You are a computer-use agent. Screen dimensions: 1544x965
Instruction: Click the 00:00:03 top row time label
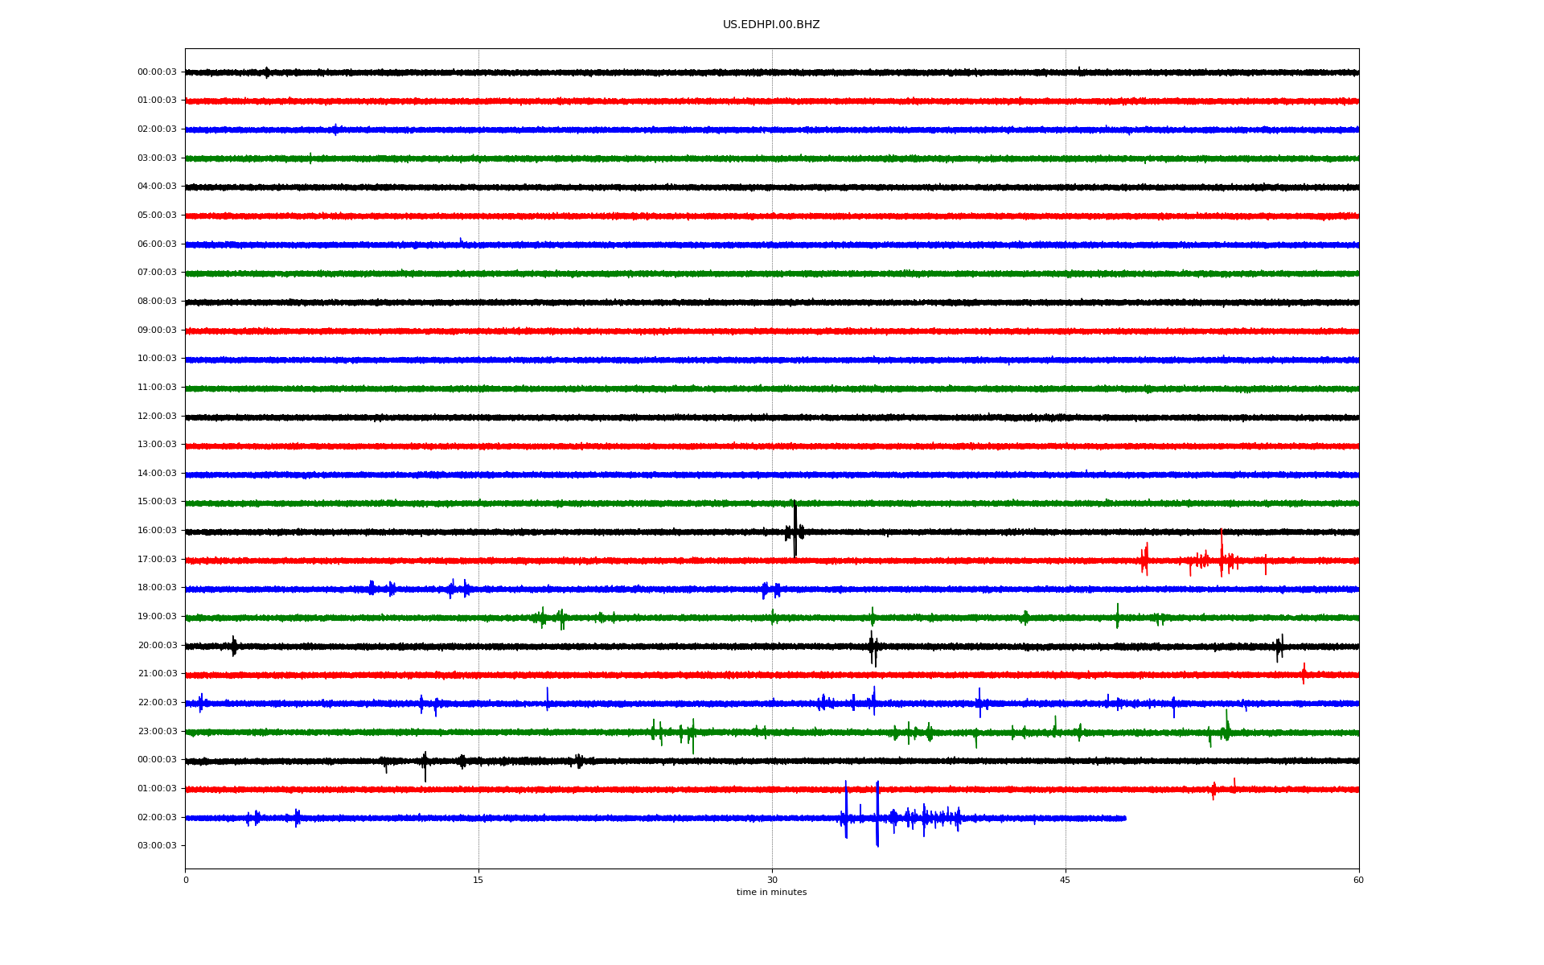click(157, 72)
